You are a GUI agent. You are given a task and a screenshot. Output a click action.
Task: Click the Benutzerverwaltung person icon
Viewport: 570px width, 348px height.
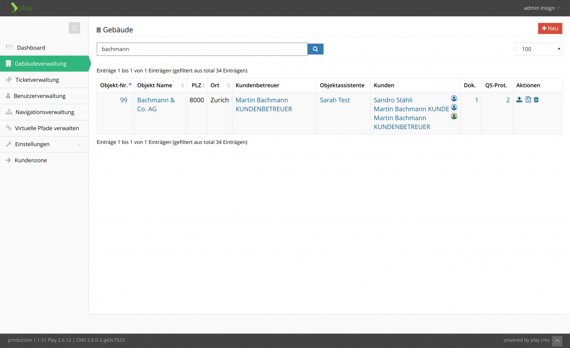[8, 96]
